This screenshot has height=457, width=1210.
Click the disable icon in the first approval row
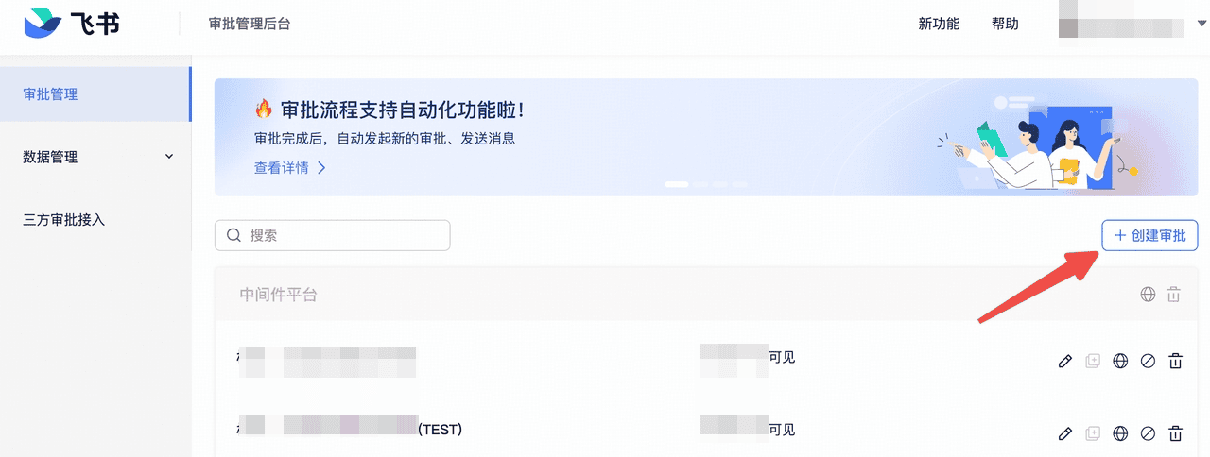pos(1148,361)
